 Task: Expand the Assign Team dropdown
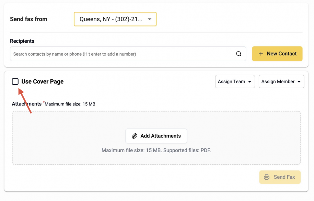pyautogui.click(x=235, y=82)
